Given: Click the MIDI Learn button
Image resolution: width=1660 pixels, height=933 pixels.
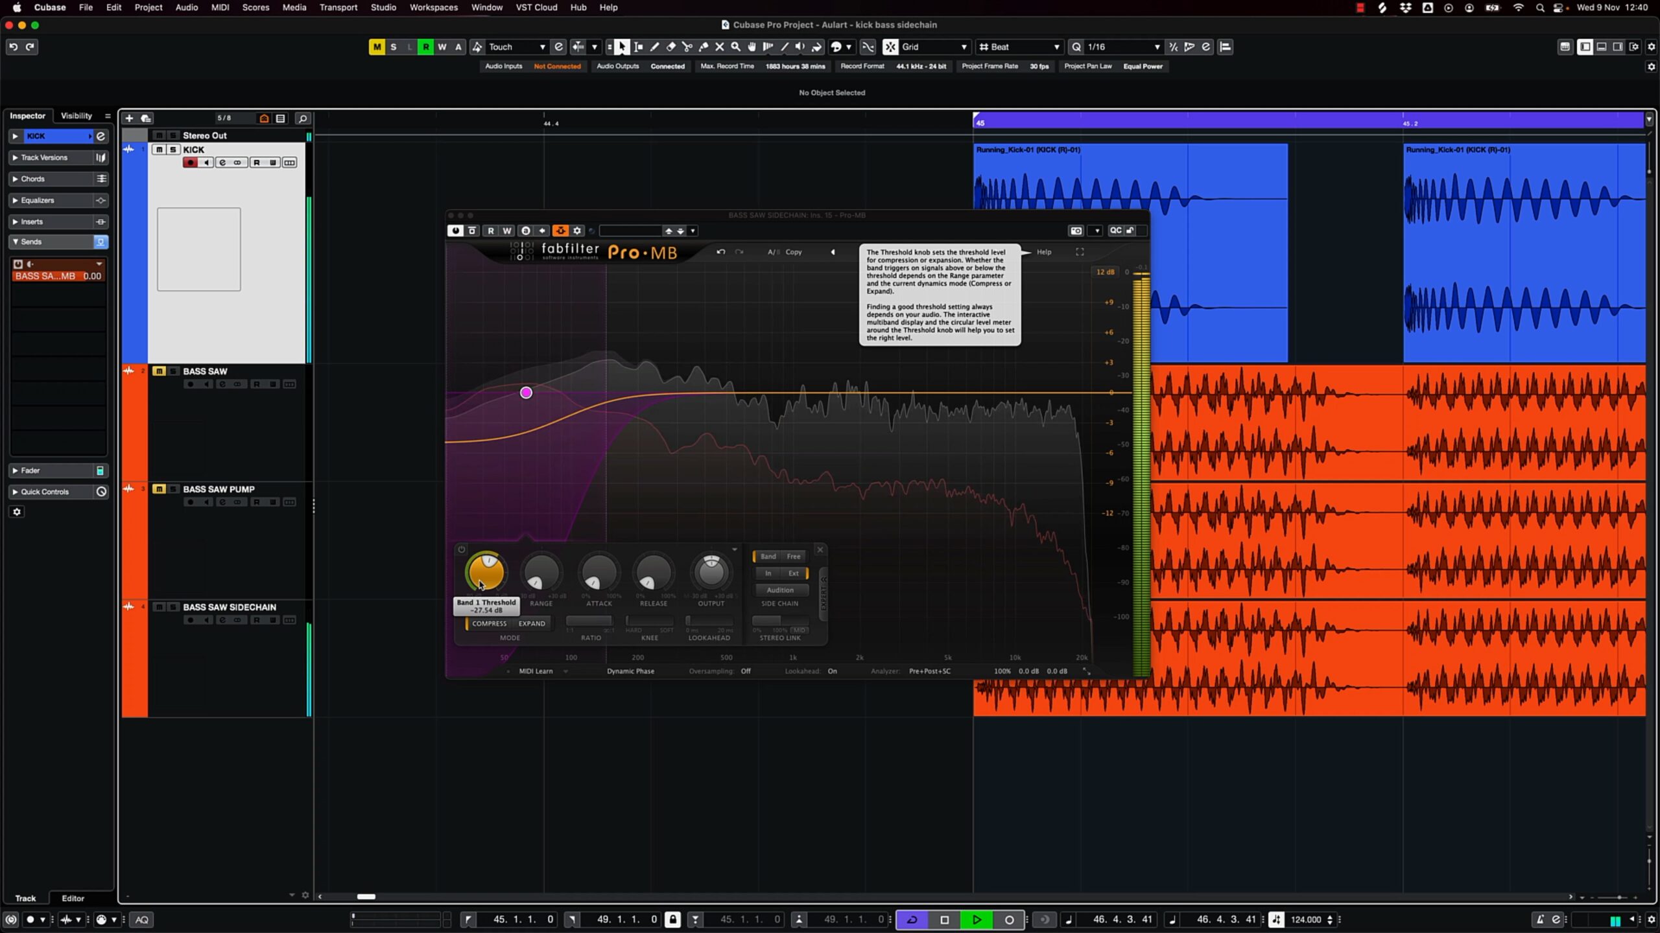Looking at the screenshot, I should [536, 671].
